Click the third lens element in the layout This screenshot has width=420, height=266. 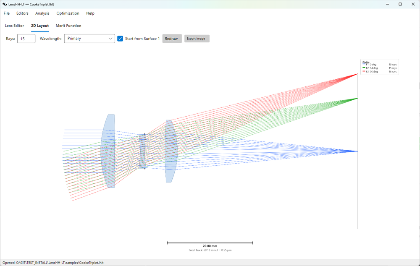[171, 151]
